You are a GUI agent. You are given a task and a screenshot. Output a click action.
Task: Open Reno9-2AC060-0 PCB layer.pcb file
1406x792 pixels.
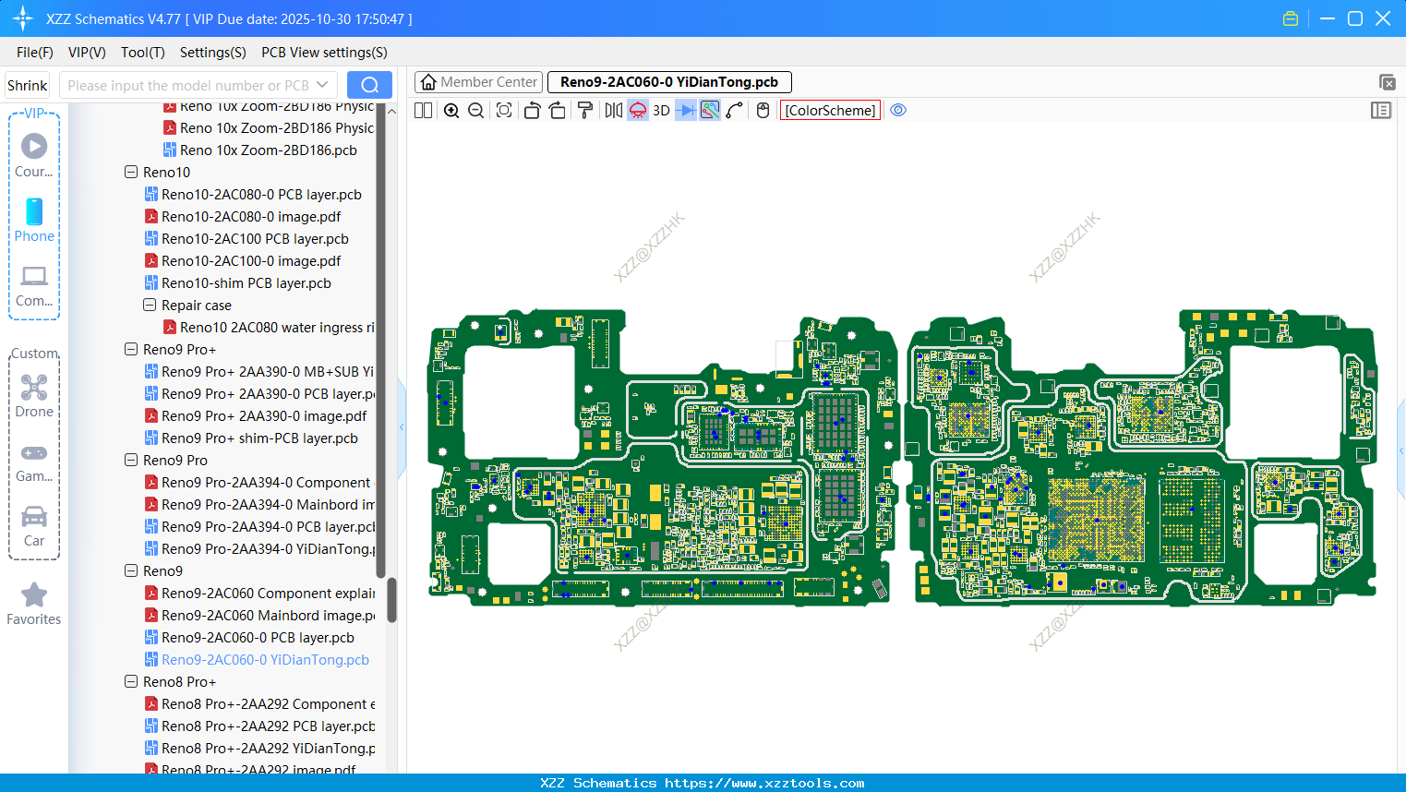click(258, 638)
